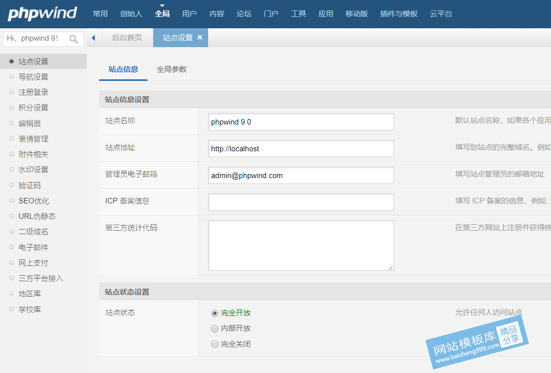Click the 站点名称 input field
Screen dimensions: 551x373
[x=301, y=122]
